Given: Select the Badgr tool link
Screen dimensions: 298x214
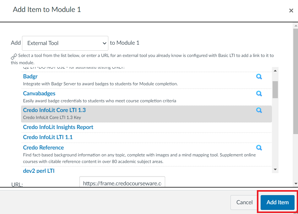Looking at the screenshot, I should (x=30, y=76).
